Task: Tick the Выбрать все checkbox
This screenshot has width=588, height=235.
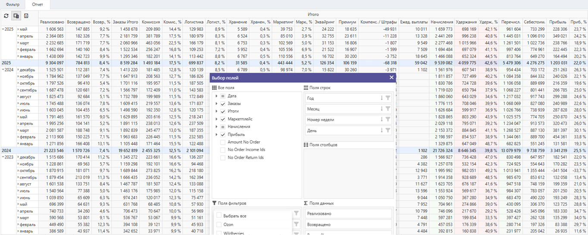Action: click(219, 215)
